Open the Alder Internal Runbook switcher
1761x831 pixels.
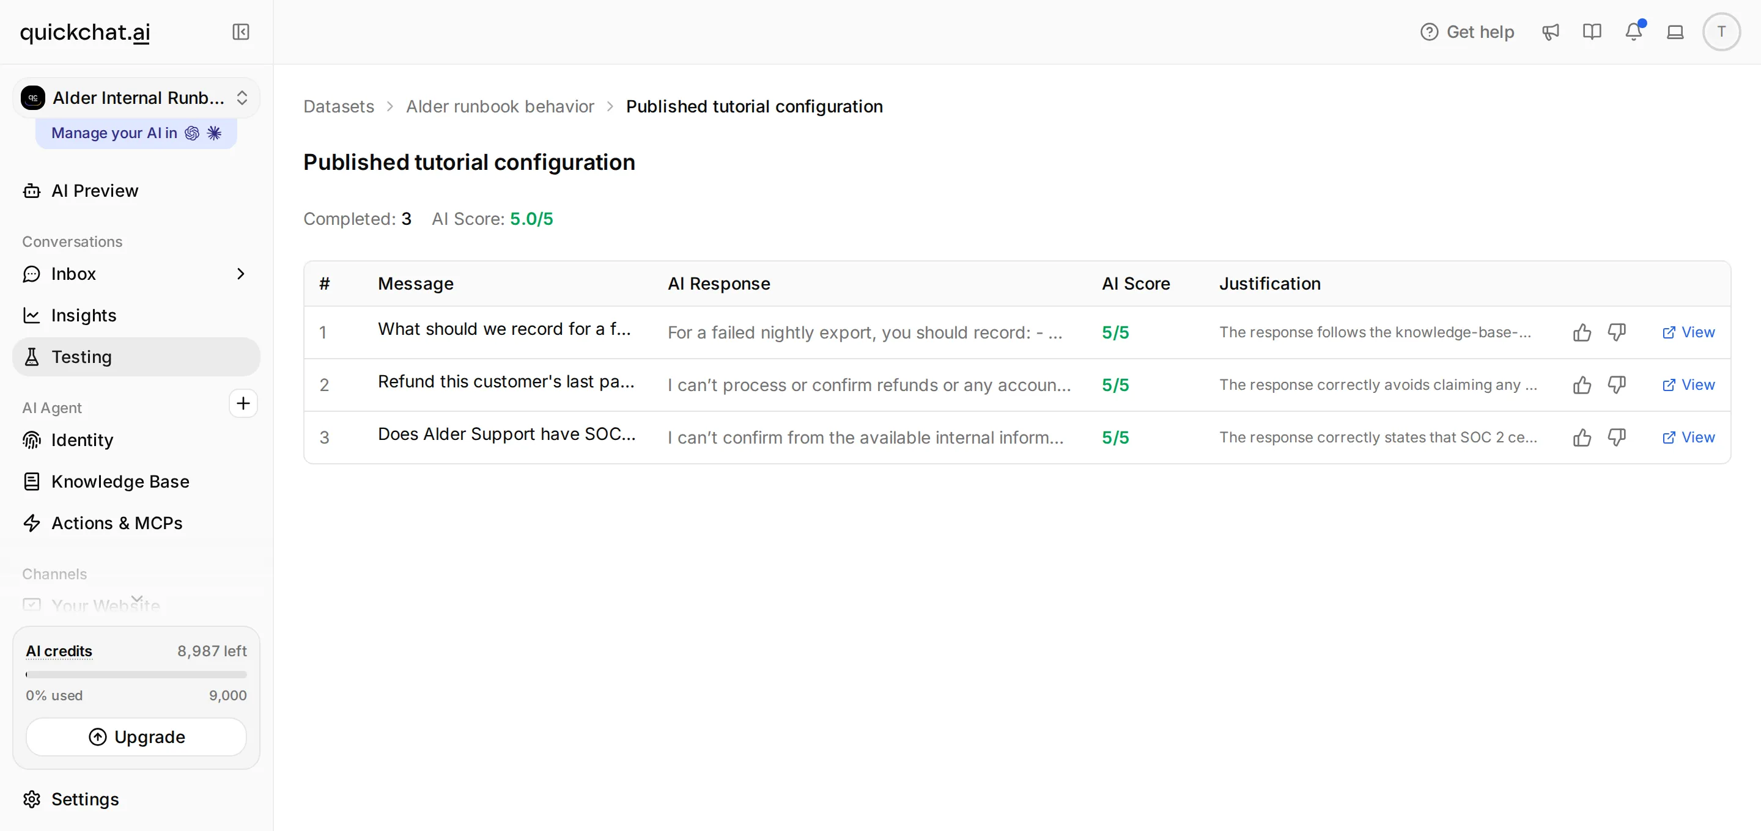(x=136, y=98)
